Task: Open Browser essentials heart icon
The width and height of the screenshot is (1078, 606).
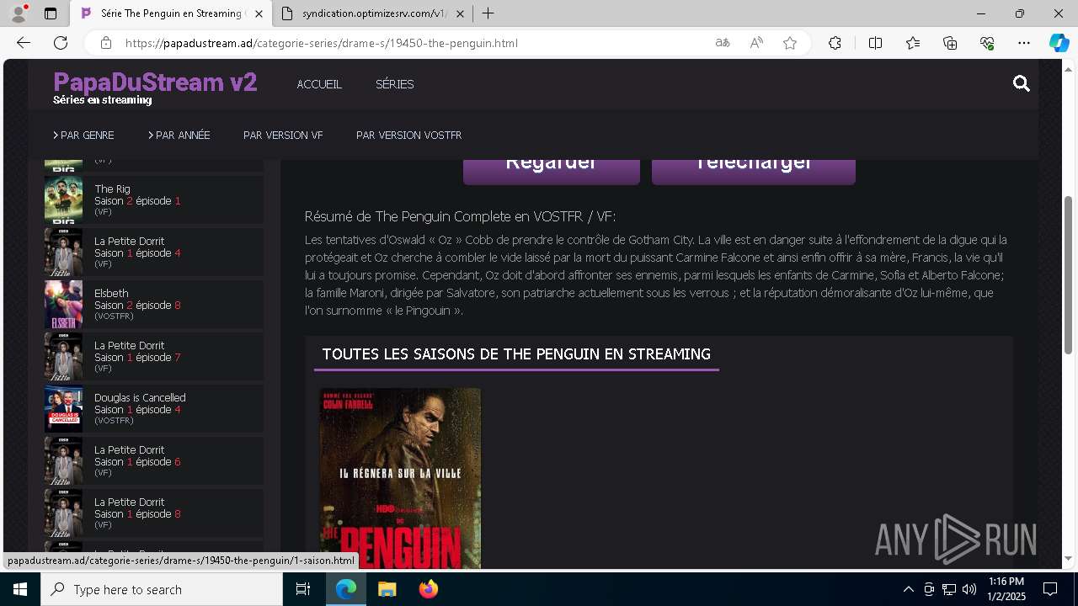Action: [x=987, y=43]
